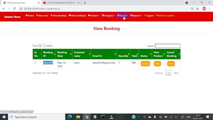Sort table by Cancel Booking column
The height and width of the screenshot is (120, 213).
[173, 54]
